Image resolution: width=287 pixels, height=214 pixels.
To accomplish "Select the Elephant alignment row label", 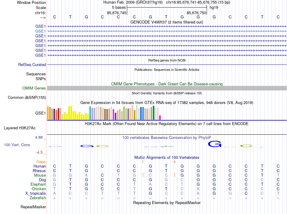I will [x=38, y=184].
